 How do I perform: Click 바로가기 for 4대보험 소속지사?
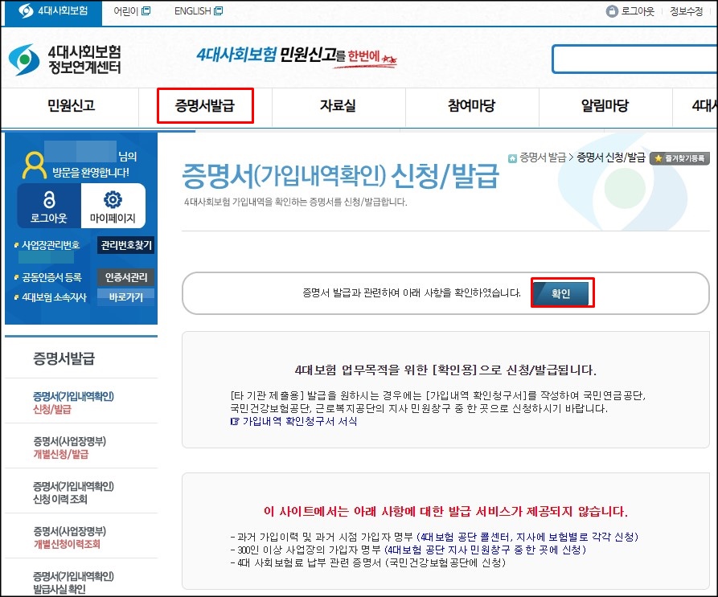click(126, 297)
